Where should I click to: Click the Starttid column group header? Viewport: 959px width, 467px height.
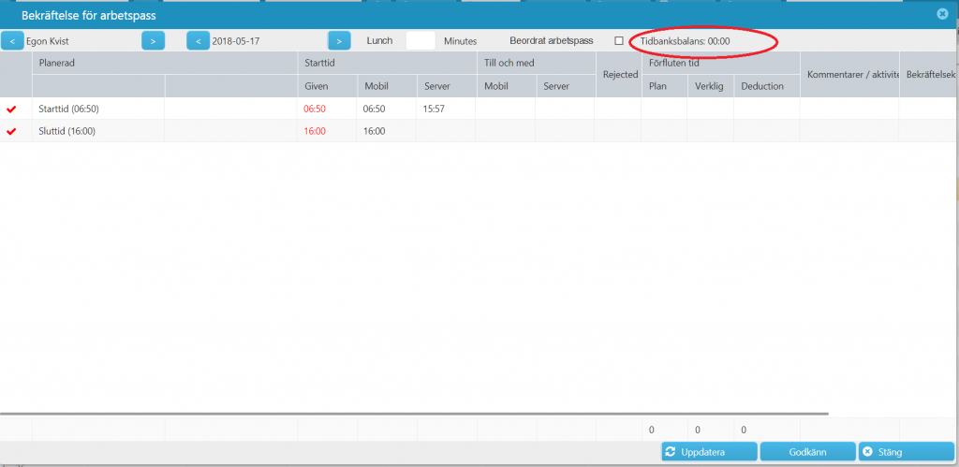point(387,63)
